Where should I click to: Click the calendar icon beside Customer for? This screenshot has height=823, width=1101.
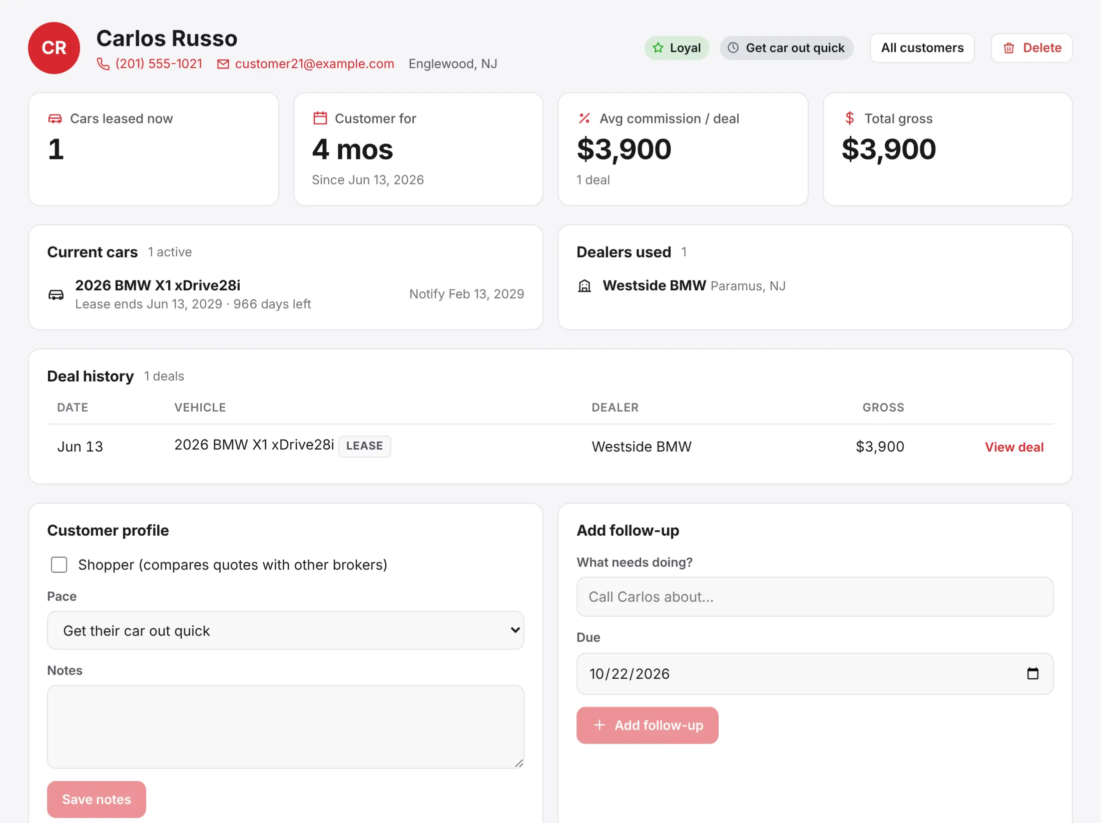[320, 118]
